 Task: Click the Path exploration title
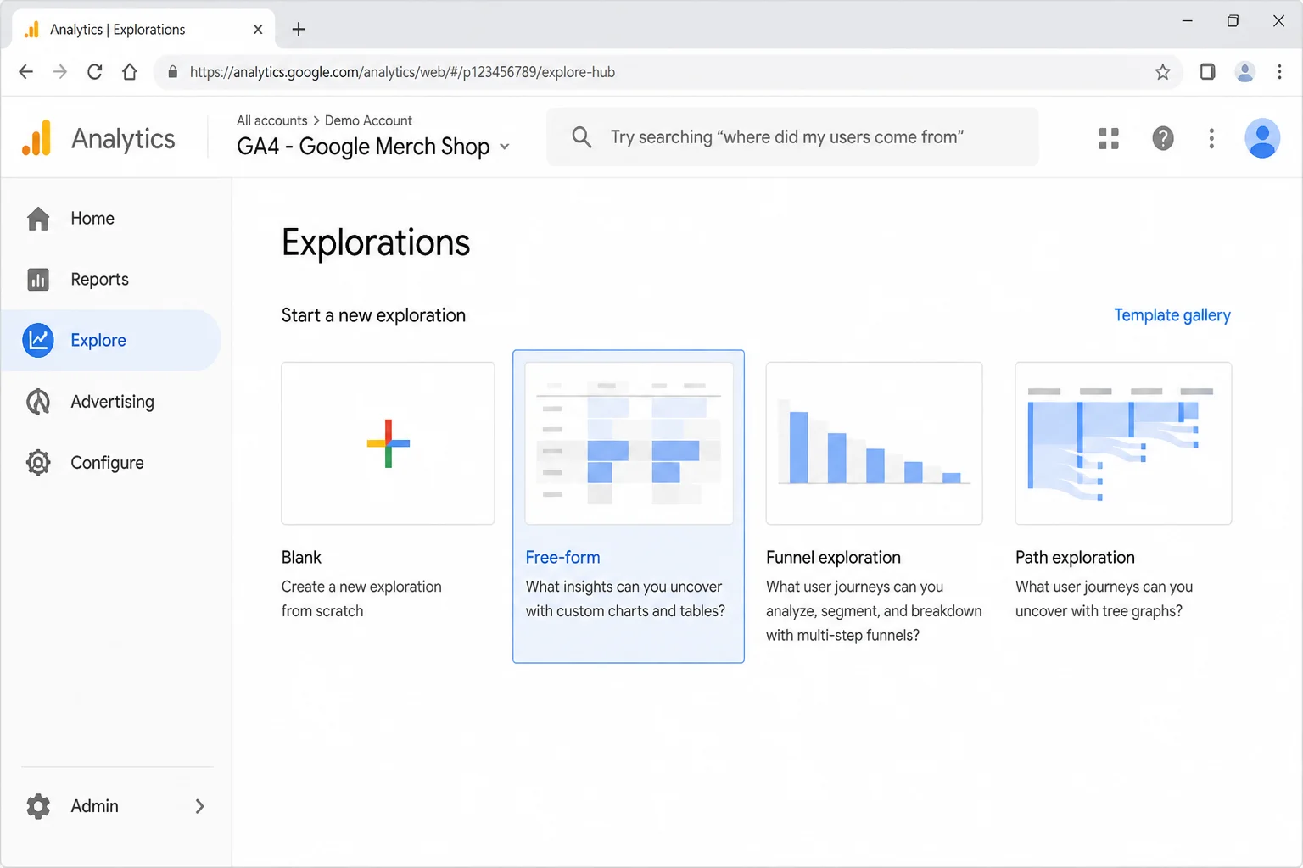tap(1075, 558)
